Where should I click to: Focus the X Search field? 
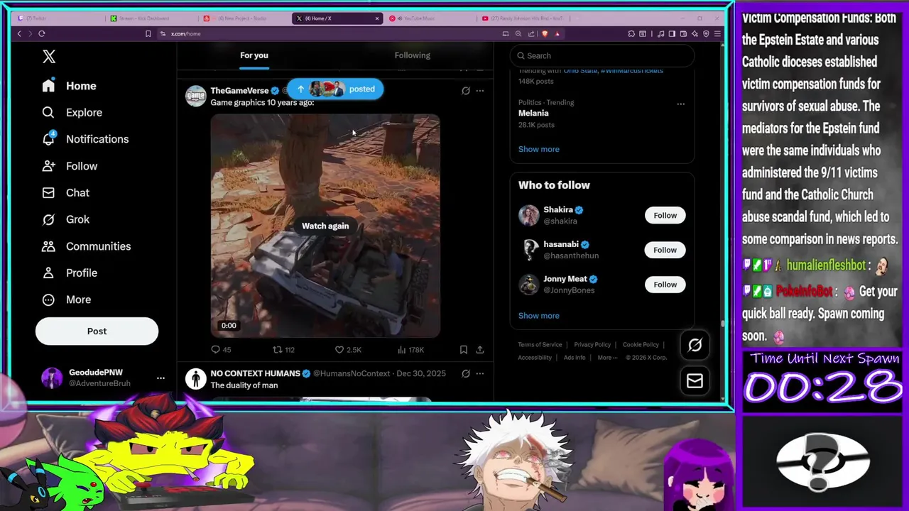coord(602,55)
